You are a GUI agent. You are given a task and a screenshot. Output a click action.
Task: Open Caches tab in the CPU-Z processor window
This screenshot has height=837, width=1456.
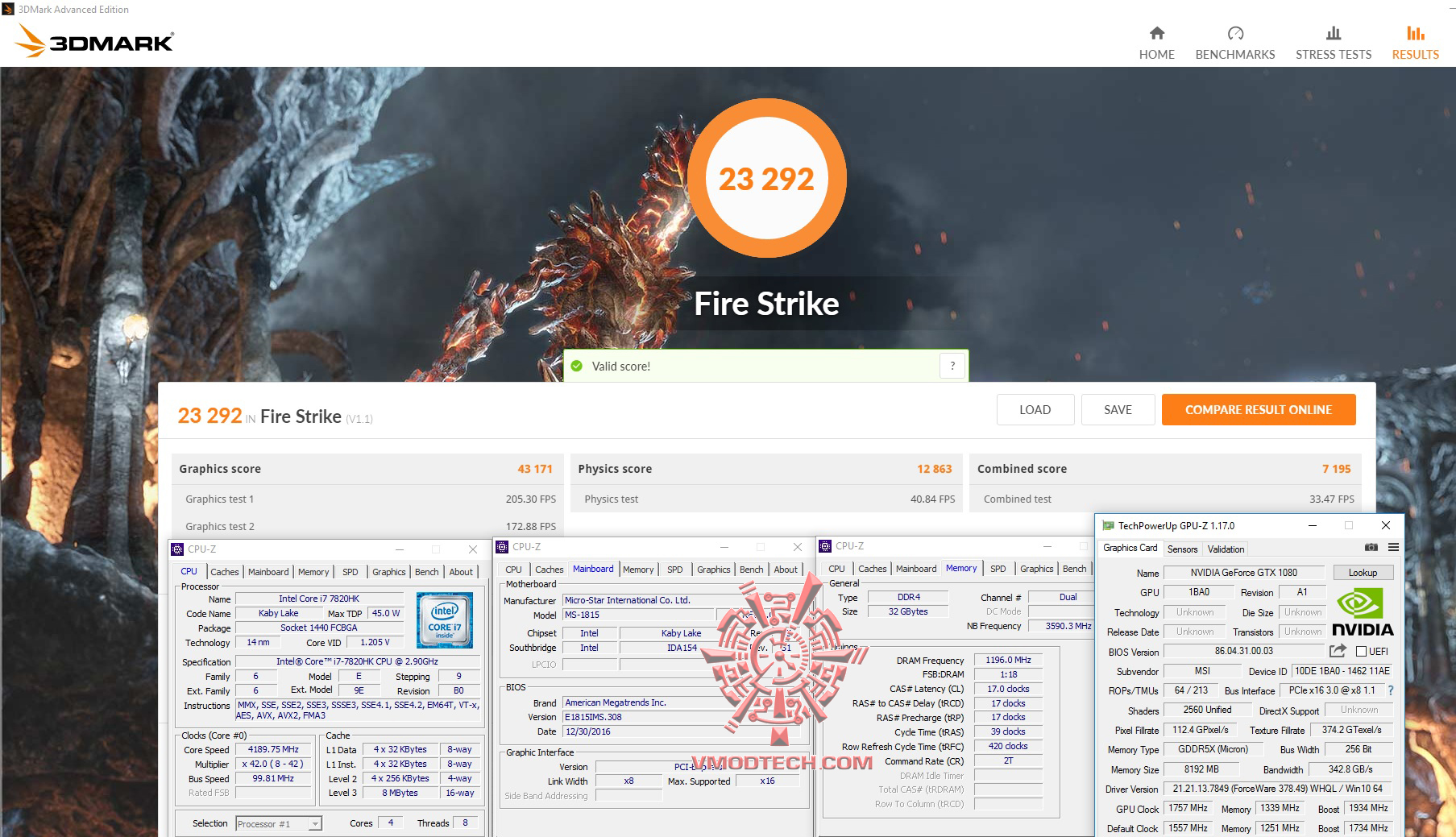pos(225,572)
